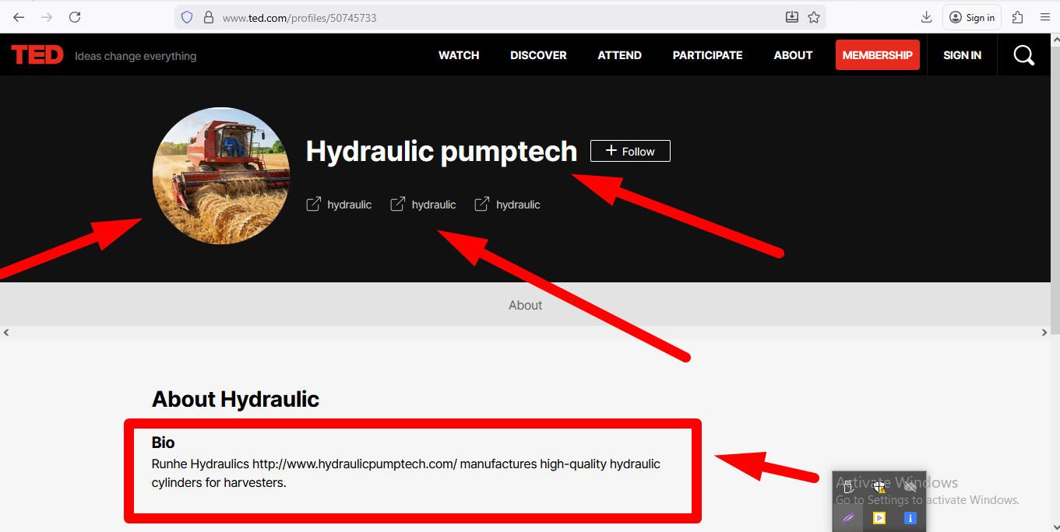Click the browser Sign in account button

pyautogui.click(x=972, y=17)
